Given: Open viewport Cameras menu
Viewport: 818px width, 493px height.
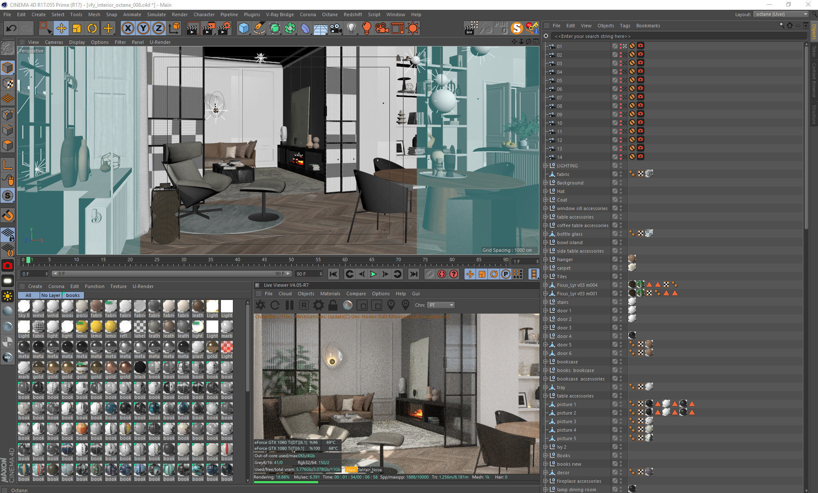Looking at the screenshot, I should [54, 42].
